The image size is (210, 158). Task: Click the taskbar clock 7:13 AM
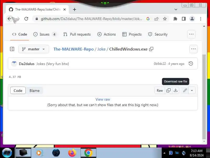tap(196, 151)
